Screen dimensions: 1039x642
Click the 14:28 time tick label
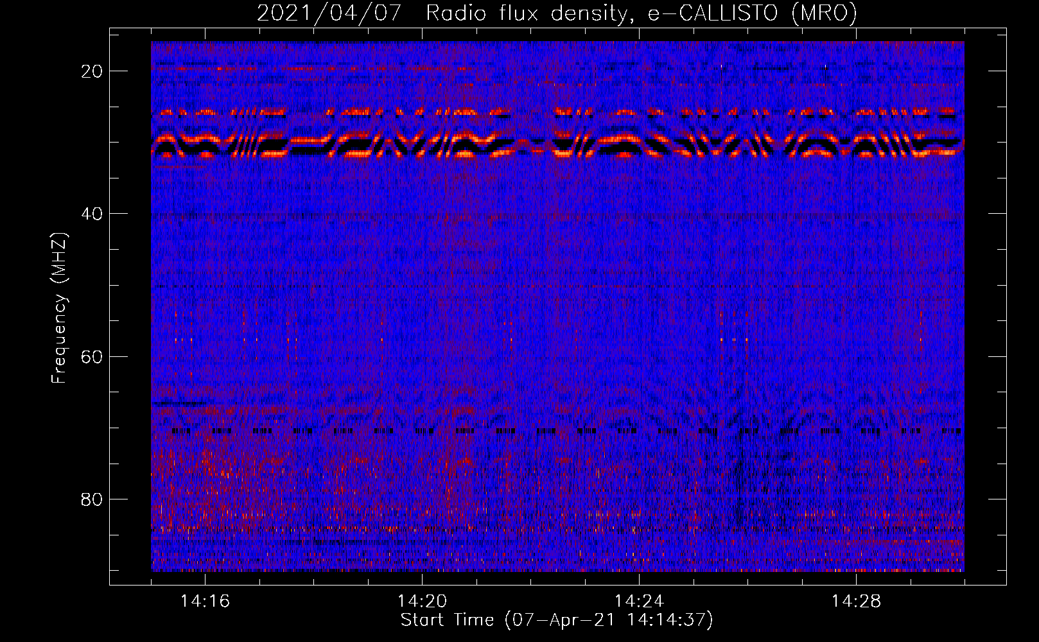coord(856,601)
